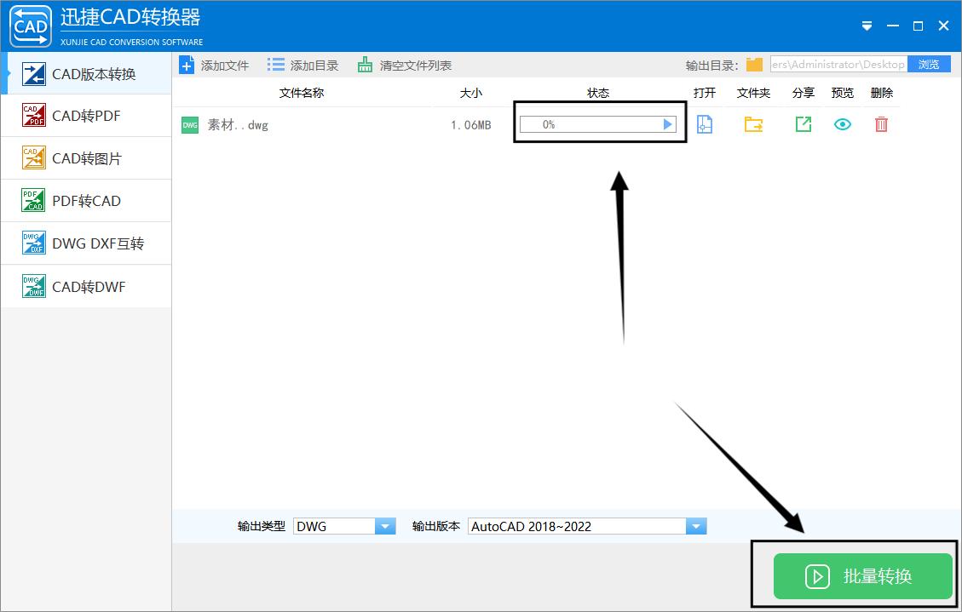This screenshot has height=612, width=962.
Task: Start conversion with the blue play arrow
Action: 667,124
